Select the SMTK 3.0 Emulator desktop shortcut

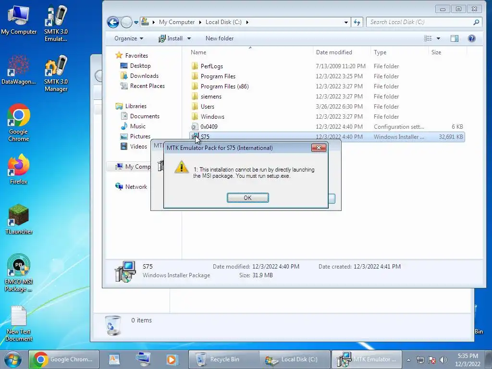(56, 24)
